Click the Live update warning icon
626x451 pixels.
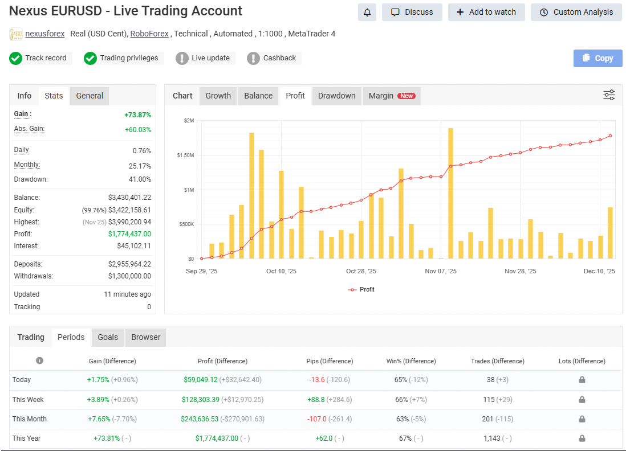(x=182, y=58)
